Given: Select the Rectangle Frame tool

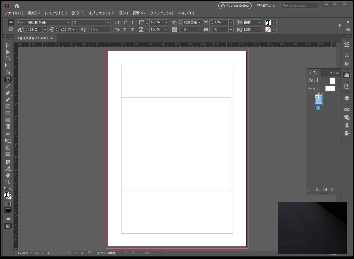Looking at the screenshot, I should (8, 107).
